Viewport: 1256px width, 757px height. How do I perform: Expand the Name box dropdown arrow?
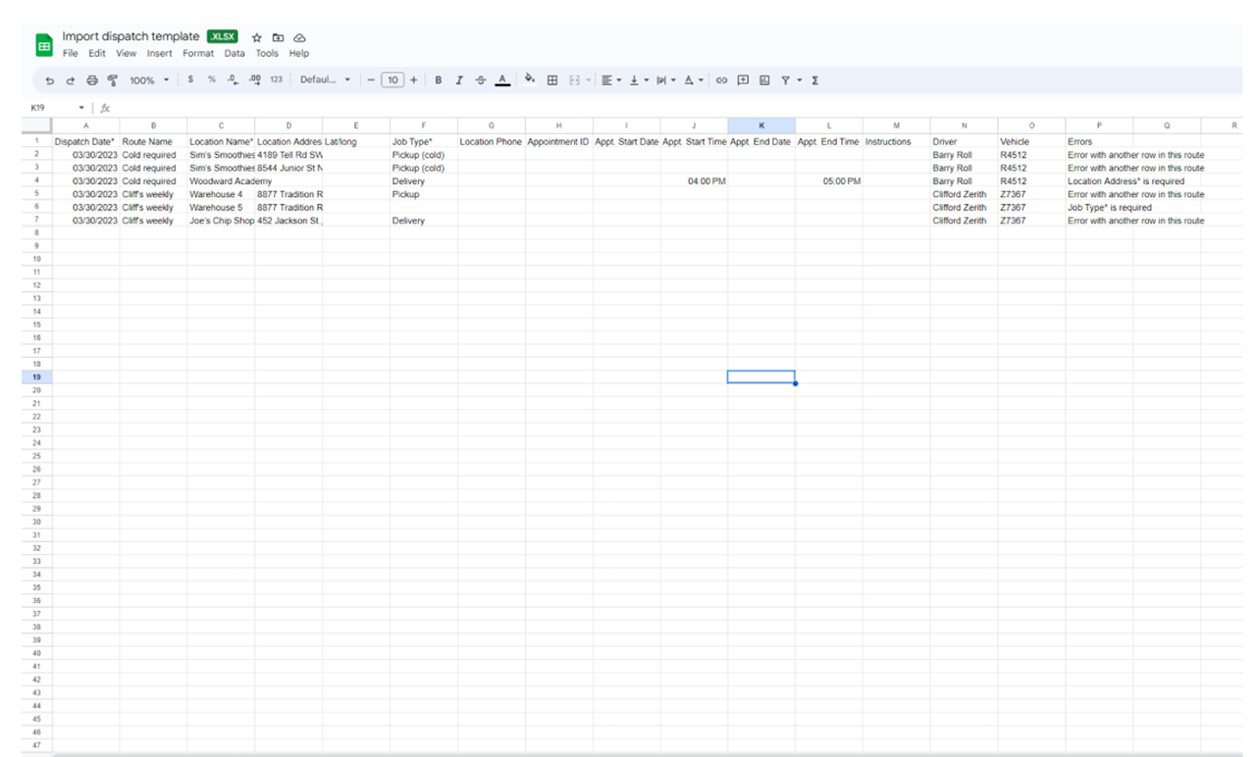coord(81,108)
